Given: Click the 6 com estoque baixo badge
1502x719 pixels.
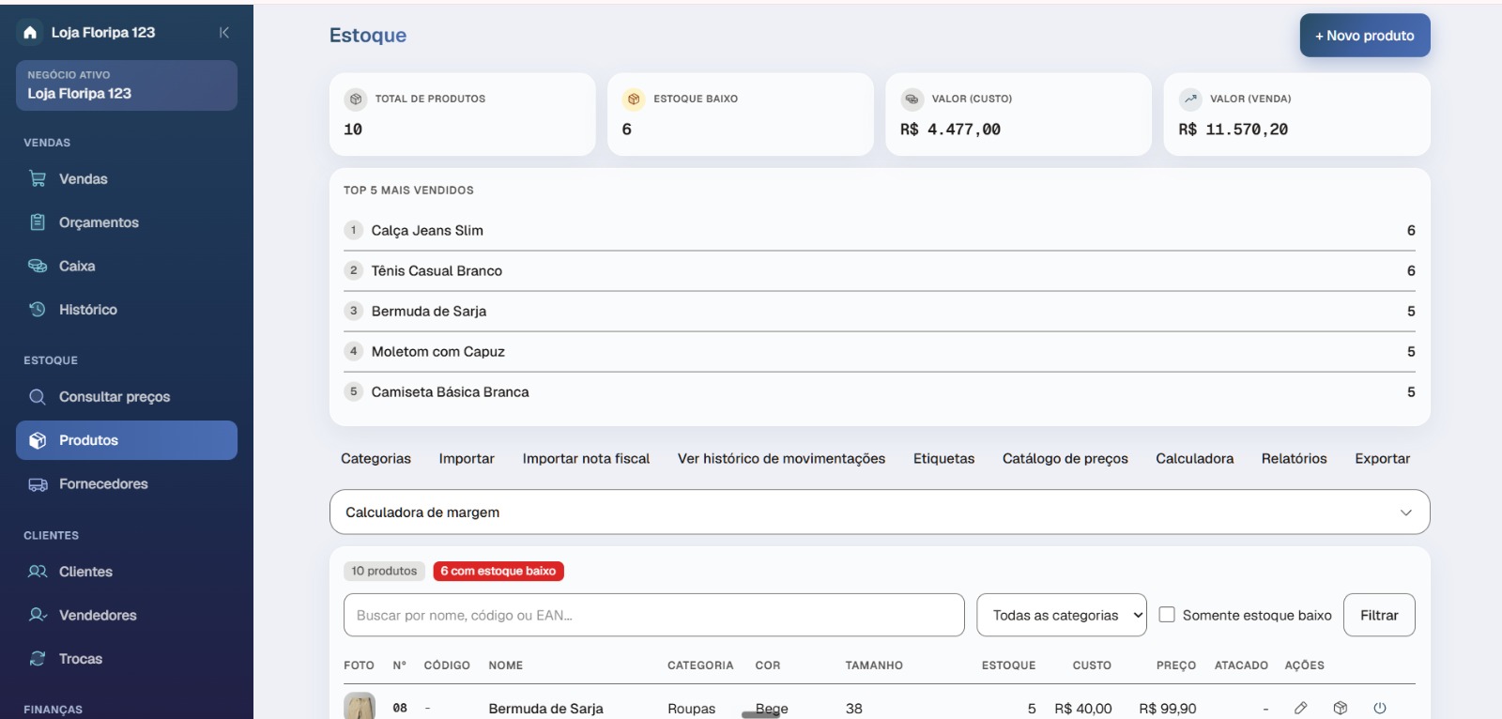Looking at the screenshot, I should tap(498, 571).
